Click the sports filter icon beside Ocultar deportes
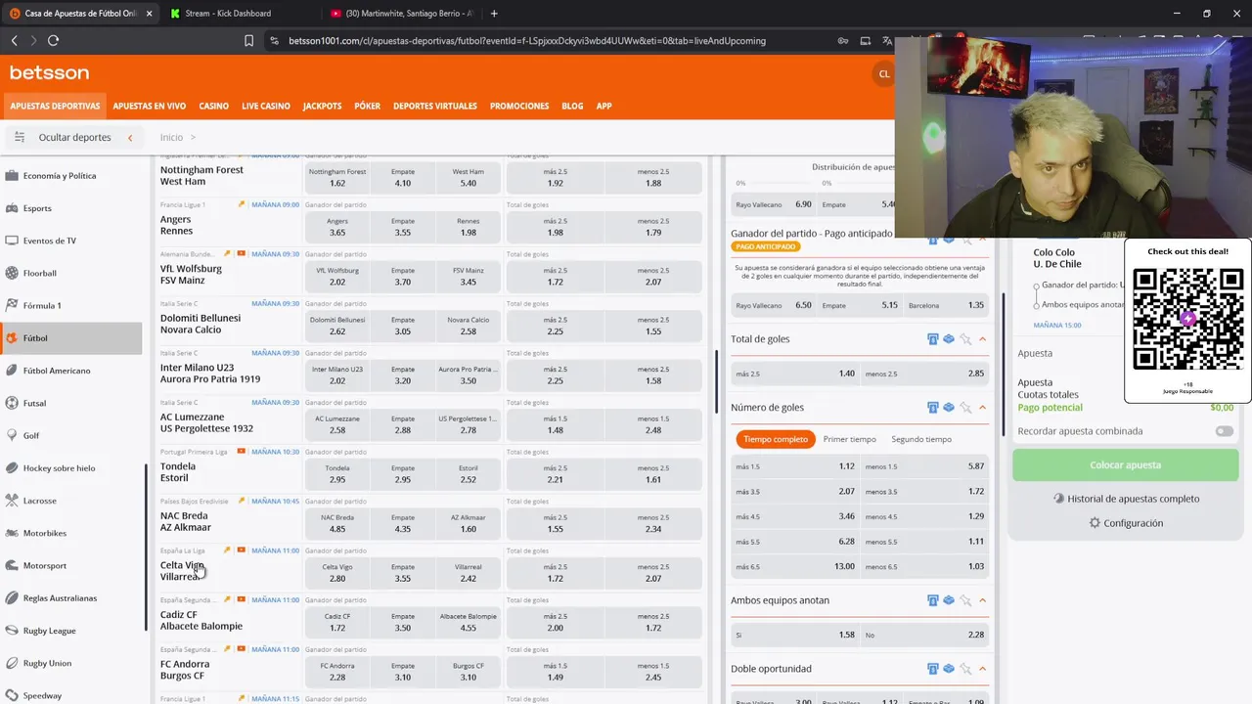Screen dimensions: 1252x704 coord(19,137)
